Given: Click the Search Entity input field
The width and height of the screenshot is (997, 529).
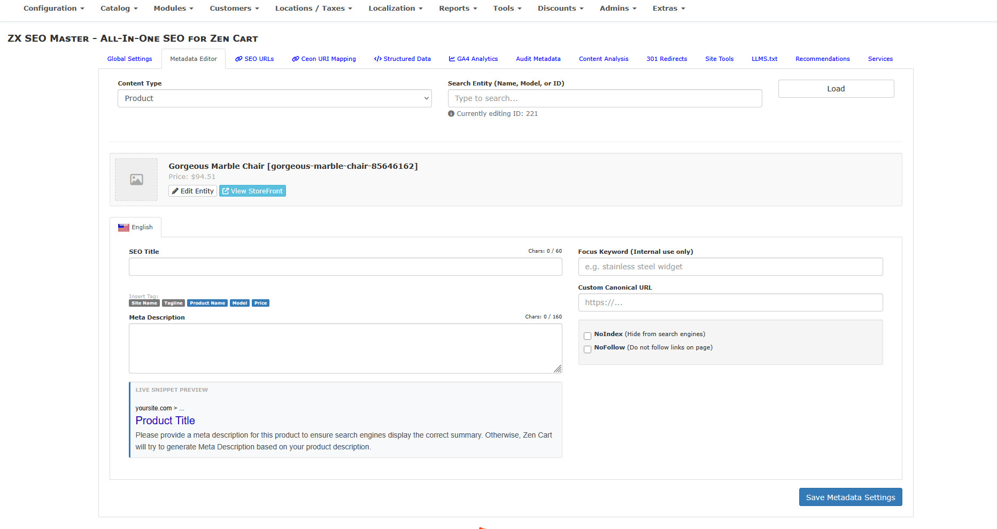Looking at the screenshot, I should pos(605,98).
